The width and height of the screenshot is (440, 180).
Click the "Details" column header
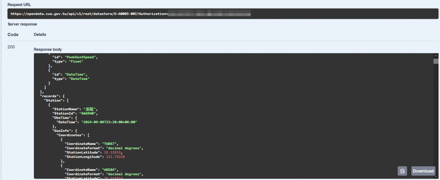coord(40,34)
